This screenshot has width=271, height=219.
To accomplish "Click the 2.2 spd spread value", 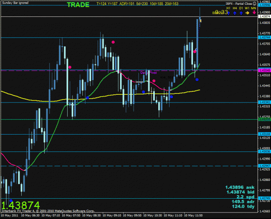I will 245,197.
